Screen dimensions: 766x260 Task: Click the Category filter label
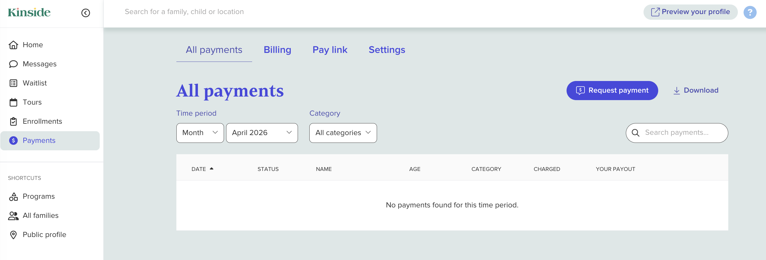[325, 113]
